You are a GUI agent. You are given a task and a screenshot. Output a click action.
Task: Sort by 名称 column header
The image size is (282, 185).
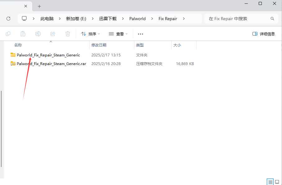point(18,45)
